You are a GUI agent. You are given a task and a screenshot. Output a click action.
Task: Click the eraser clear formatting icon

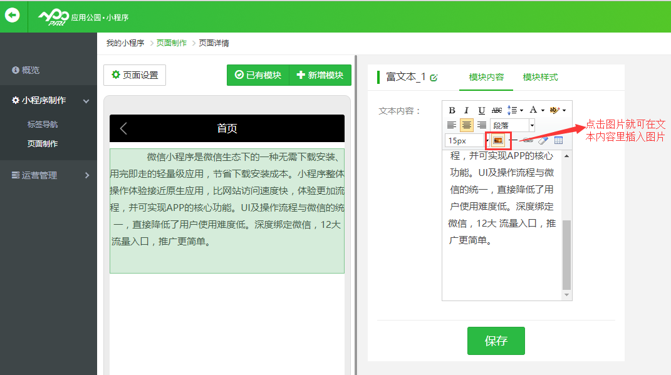(x=543, y=140)
